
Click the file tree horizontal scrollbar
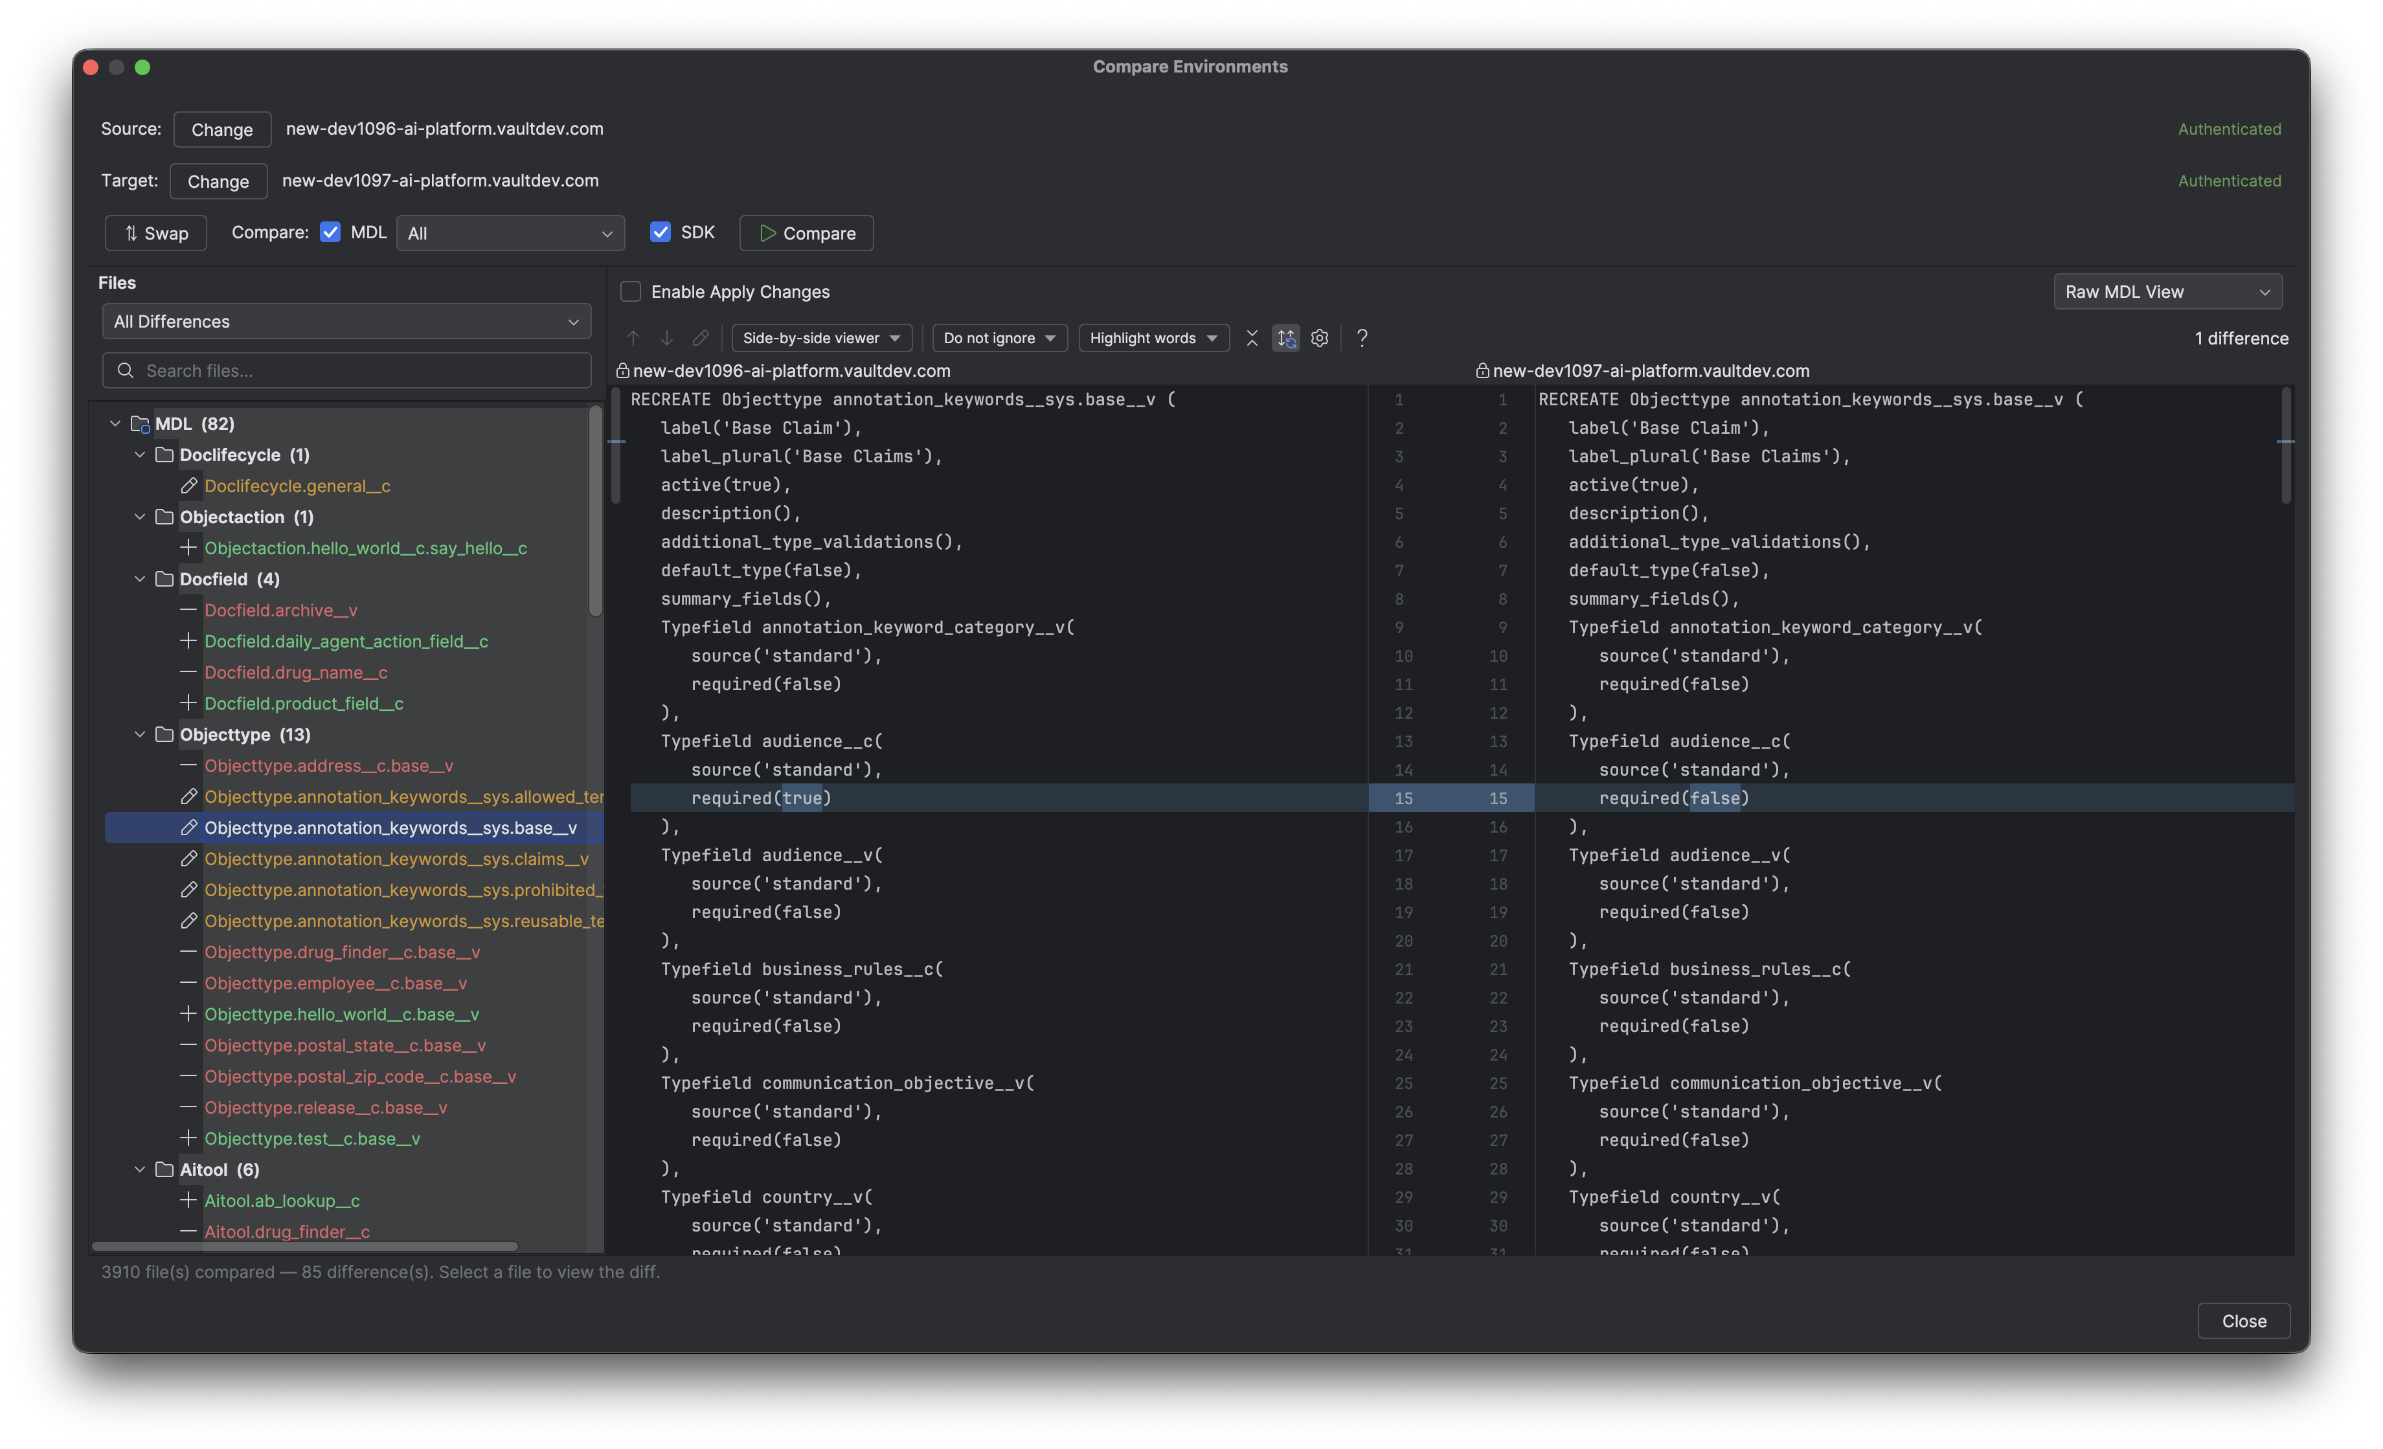pos(304,1246)
